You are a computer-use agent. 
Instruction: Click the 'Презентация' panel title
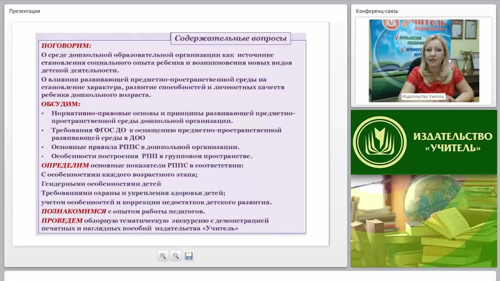tap(25, 11)
